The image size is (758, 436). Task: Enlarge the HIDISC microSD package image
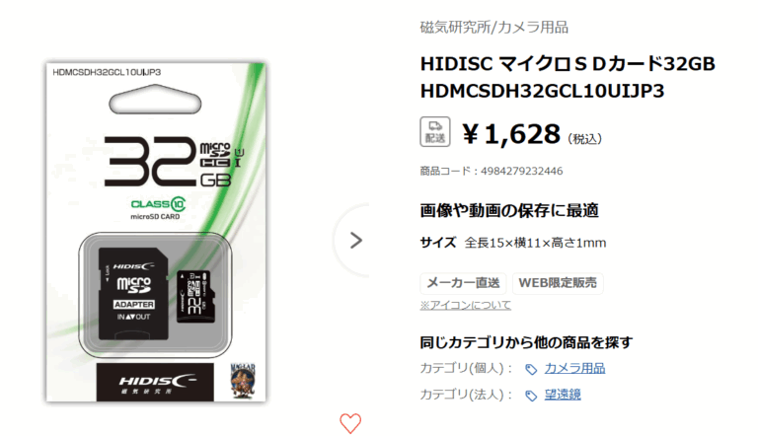(x=156, y=232)
